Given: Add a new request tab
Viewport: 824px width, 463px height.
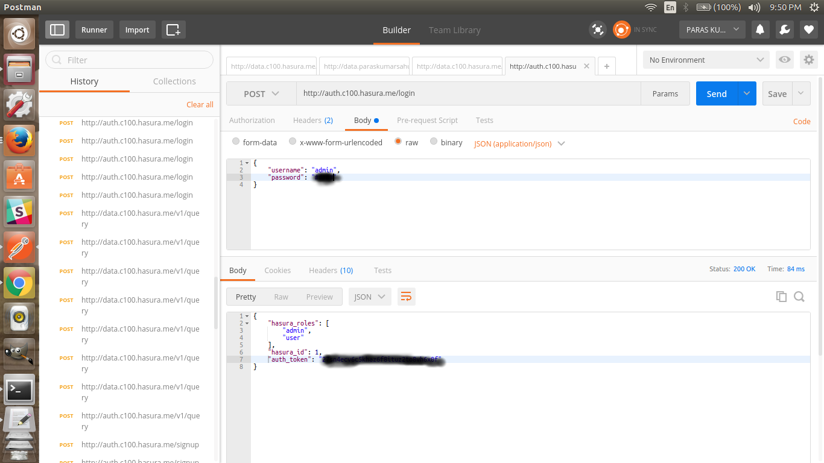Looking at the screenshot, I should coord(606,66).
